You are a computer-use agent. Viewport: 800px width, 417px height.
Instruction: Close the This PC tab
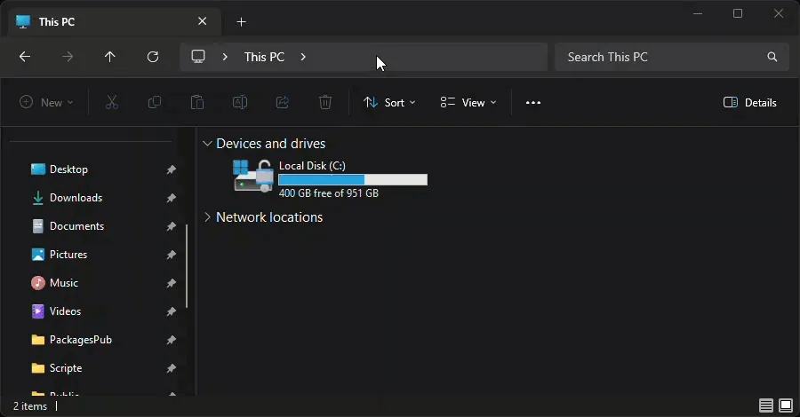[x=203, y=21]
